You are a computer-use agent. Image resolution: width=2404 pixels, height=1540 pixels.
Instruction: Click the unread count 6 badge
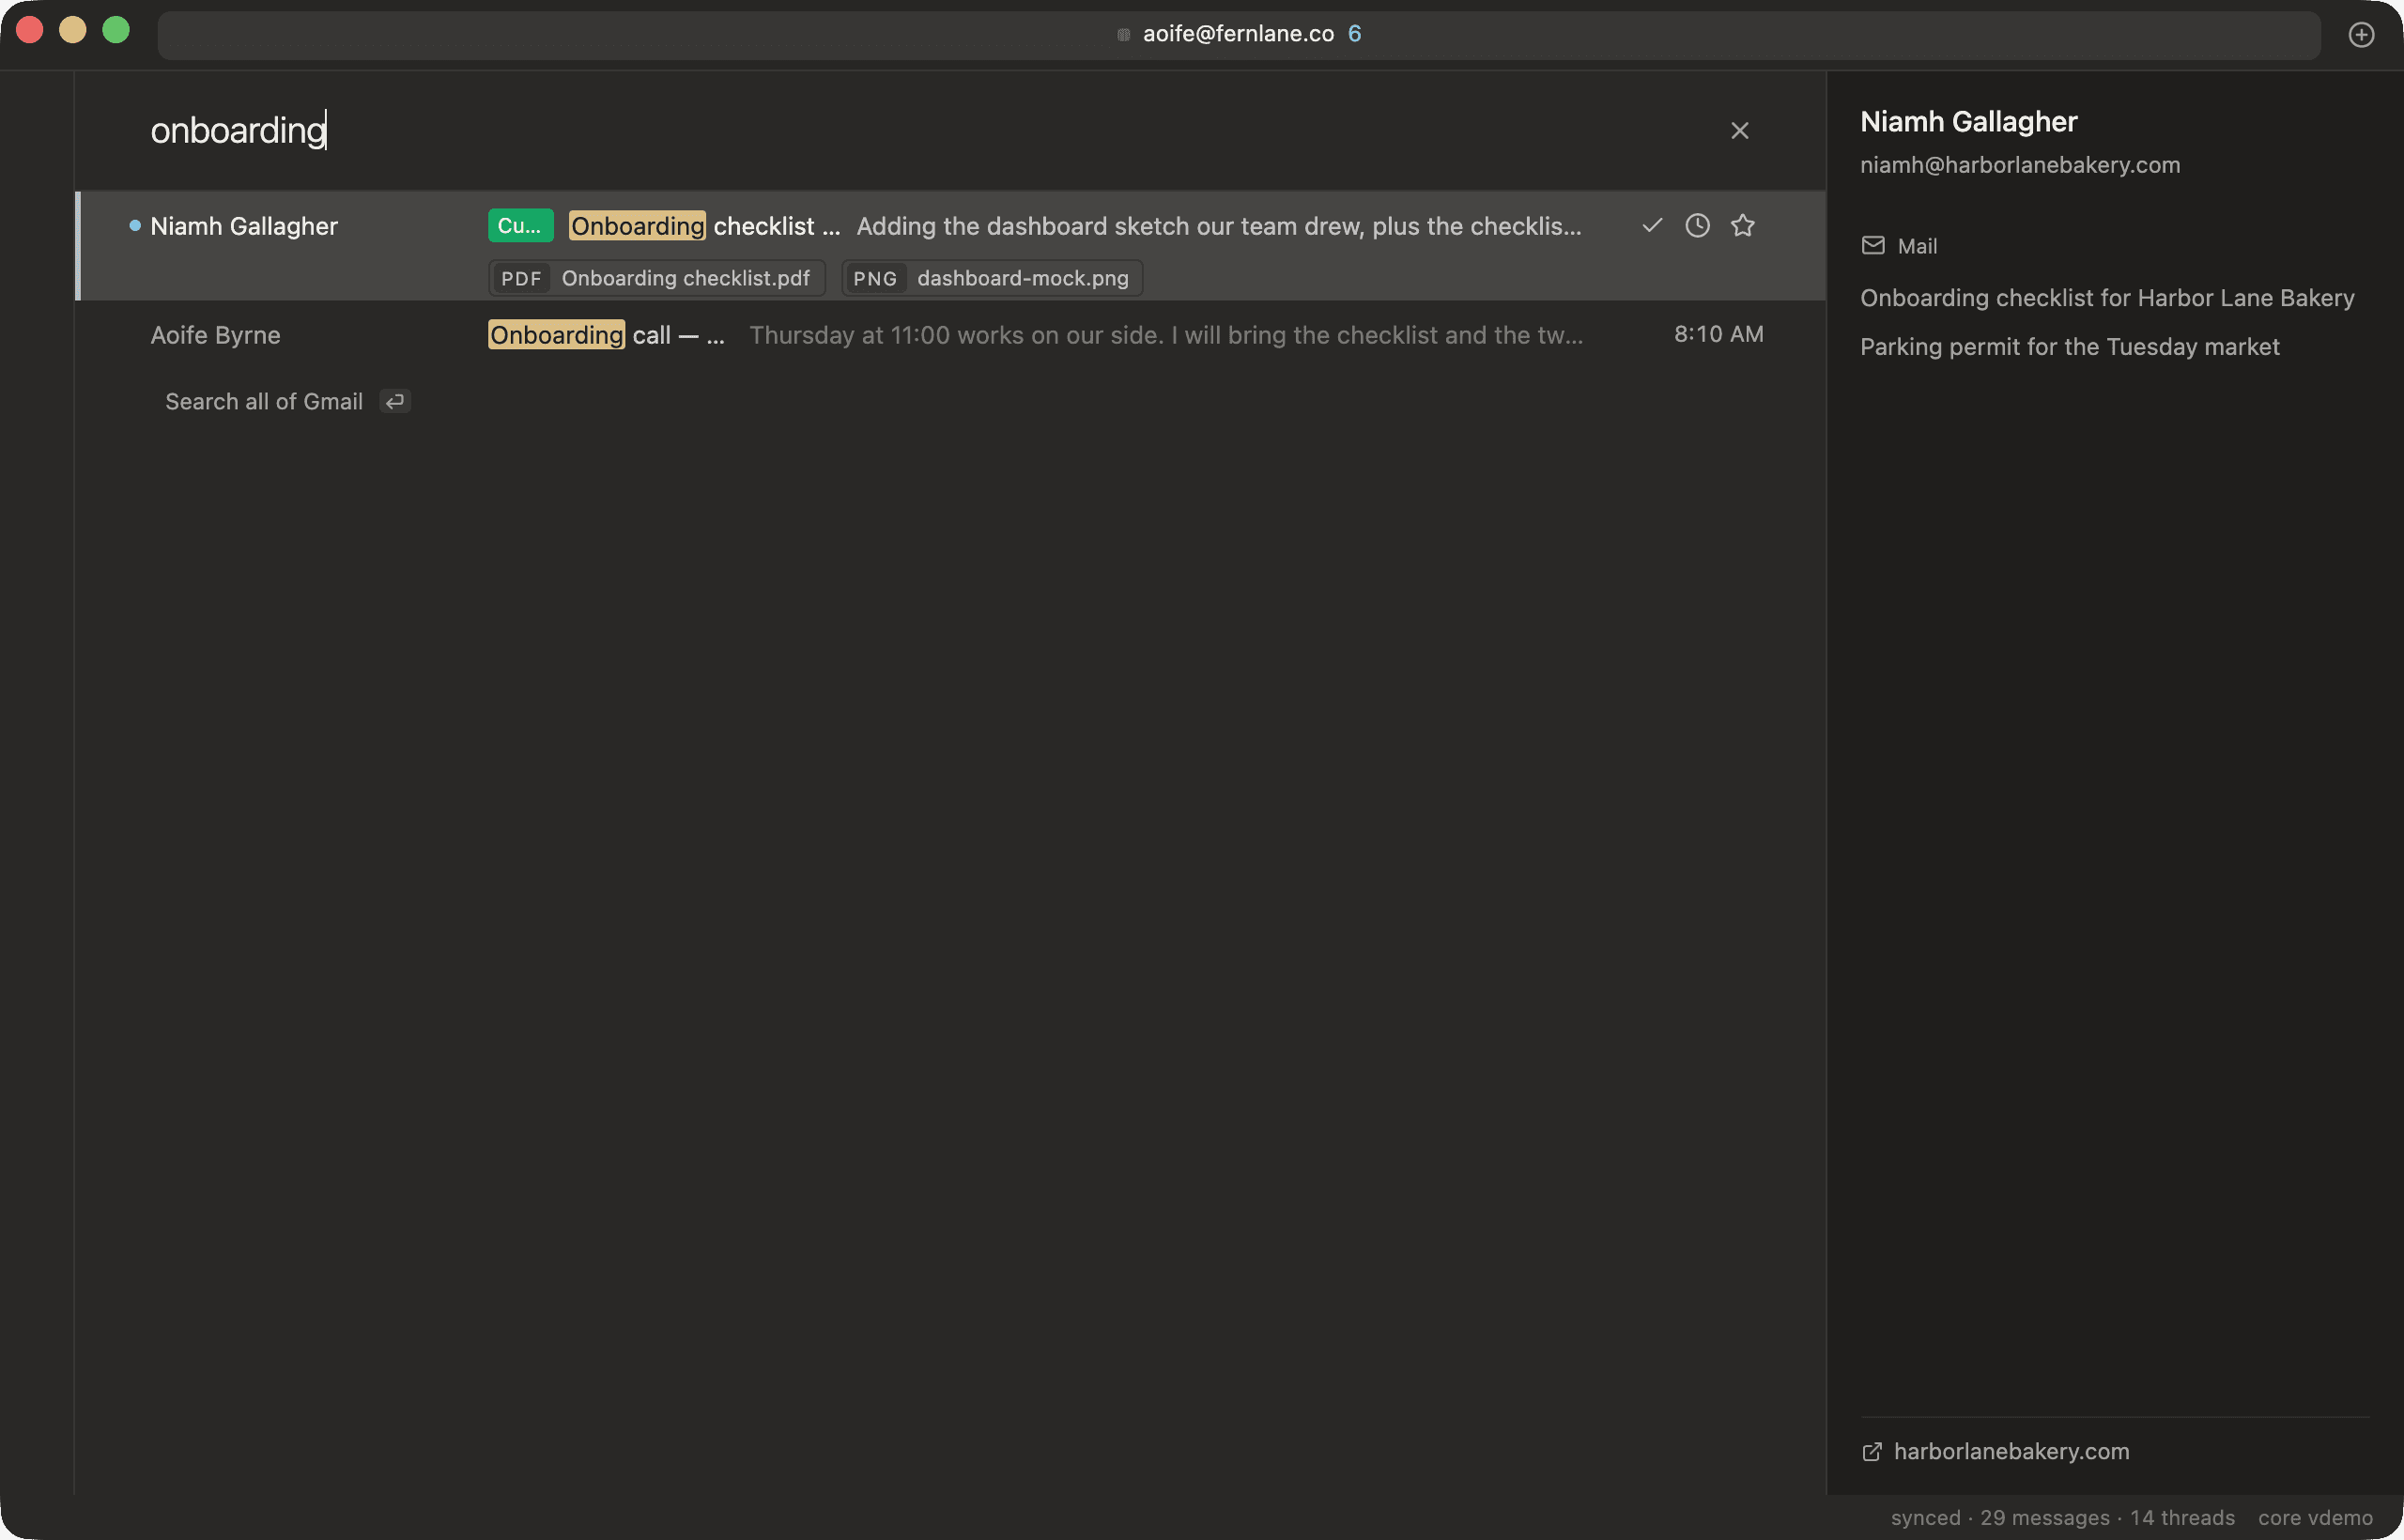[1354, 34]
